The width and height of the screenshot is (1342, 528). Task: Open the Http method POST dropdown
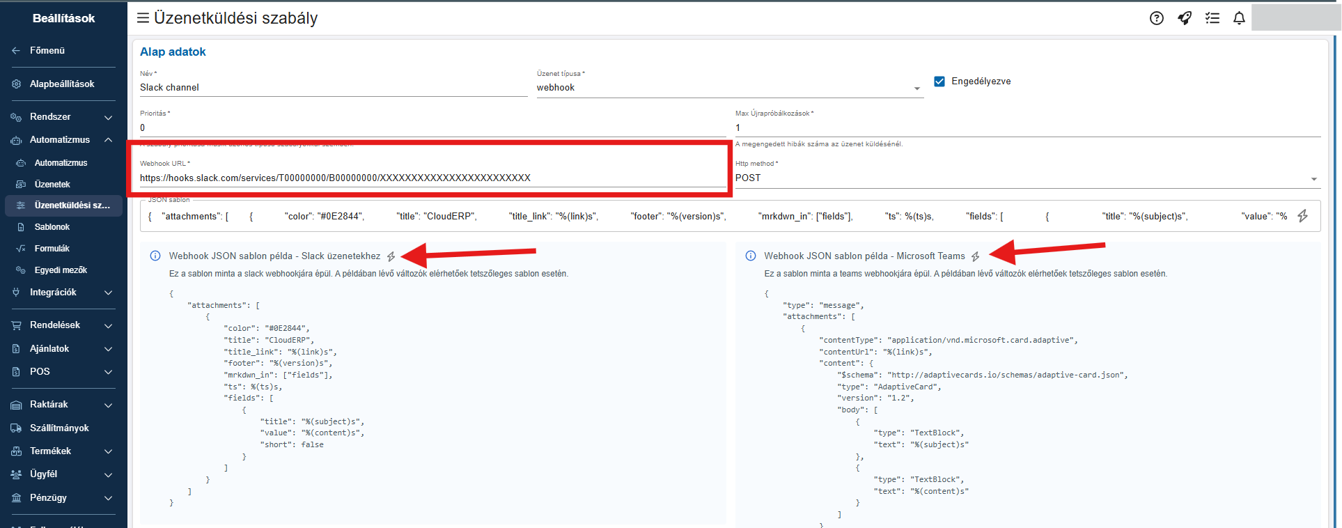tap(1028, 178)
